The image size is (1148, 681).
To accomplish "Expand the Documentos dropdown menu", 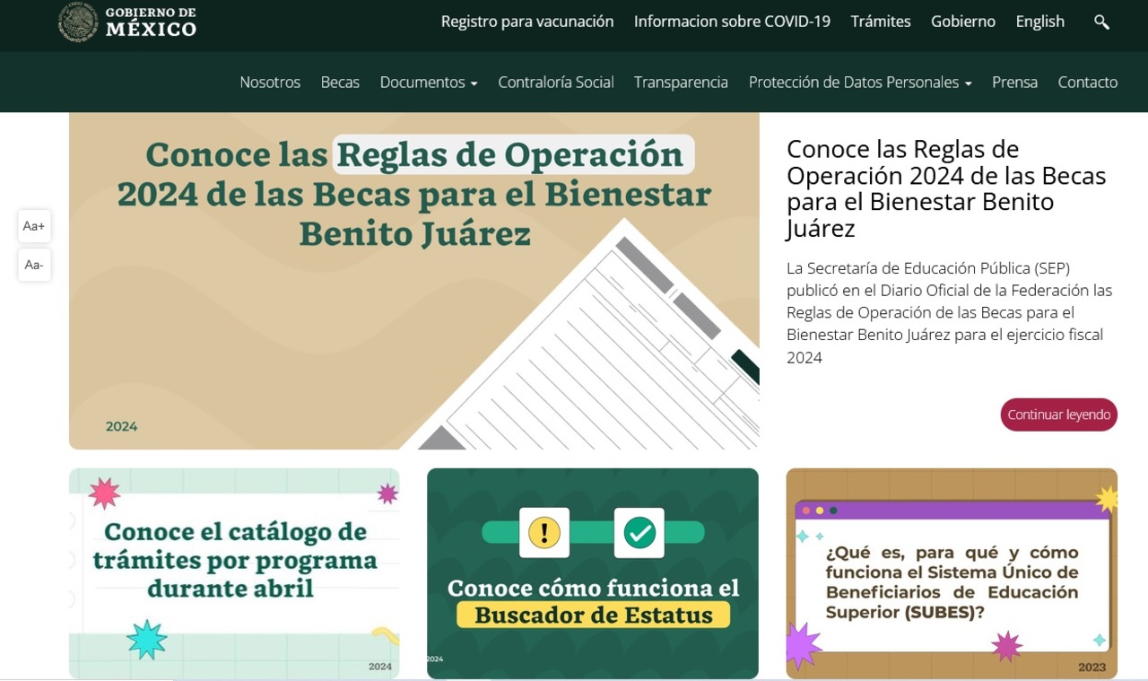I will 428,83.
